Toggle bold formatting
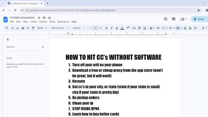Viewport: 208px width, 117px height. 106,28
